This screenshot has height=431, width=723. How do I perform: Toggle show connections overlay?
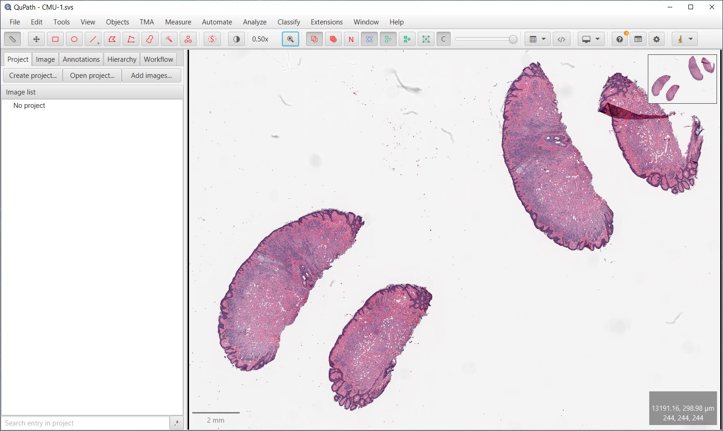(426, 39)
